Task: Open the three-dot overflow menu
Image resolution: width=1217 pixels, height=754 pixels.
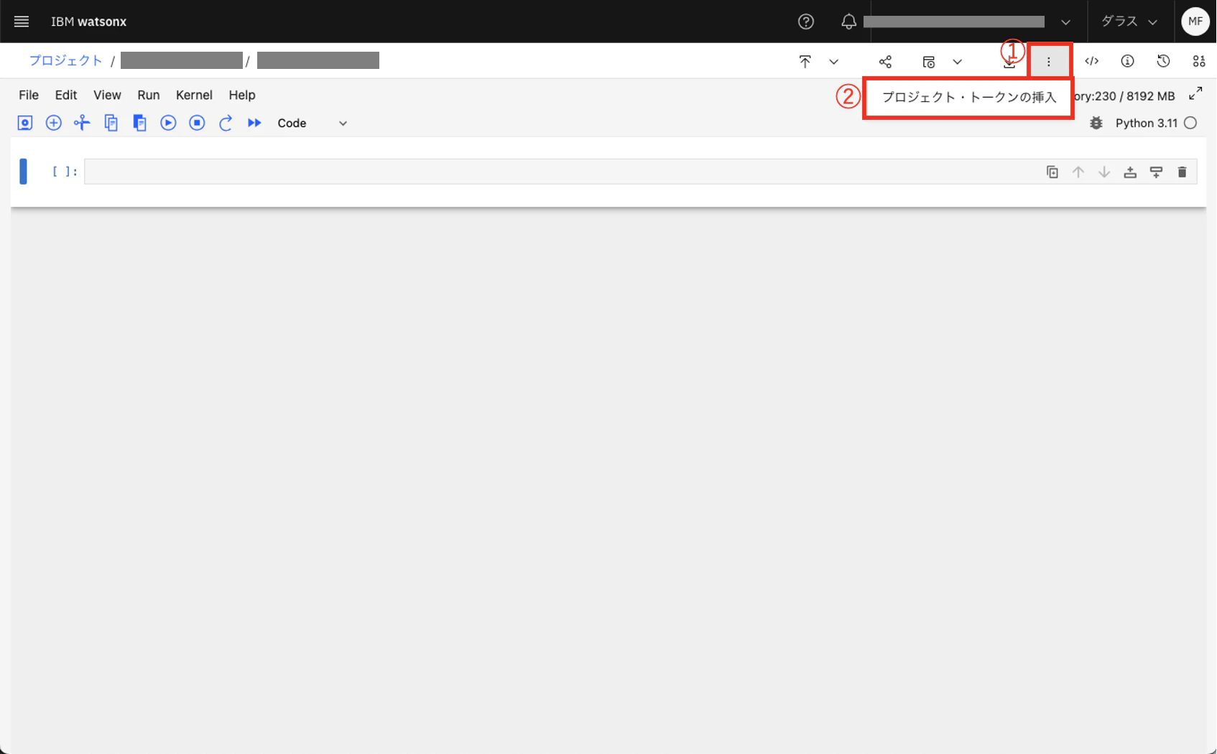Action: pyautogui.click(x=1049, y=62)
